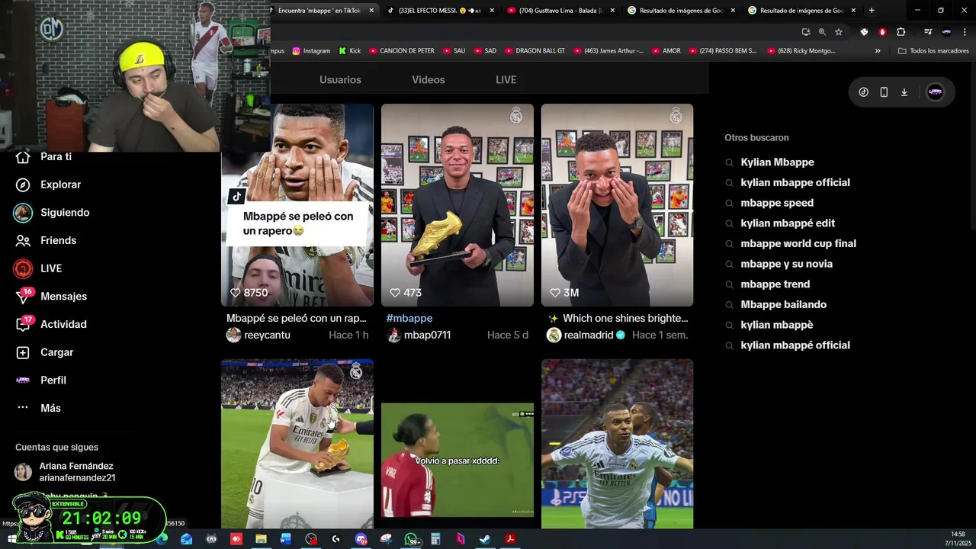Expand hidden bookmarks chevron

(878, 51)
